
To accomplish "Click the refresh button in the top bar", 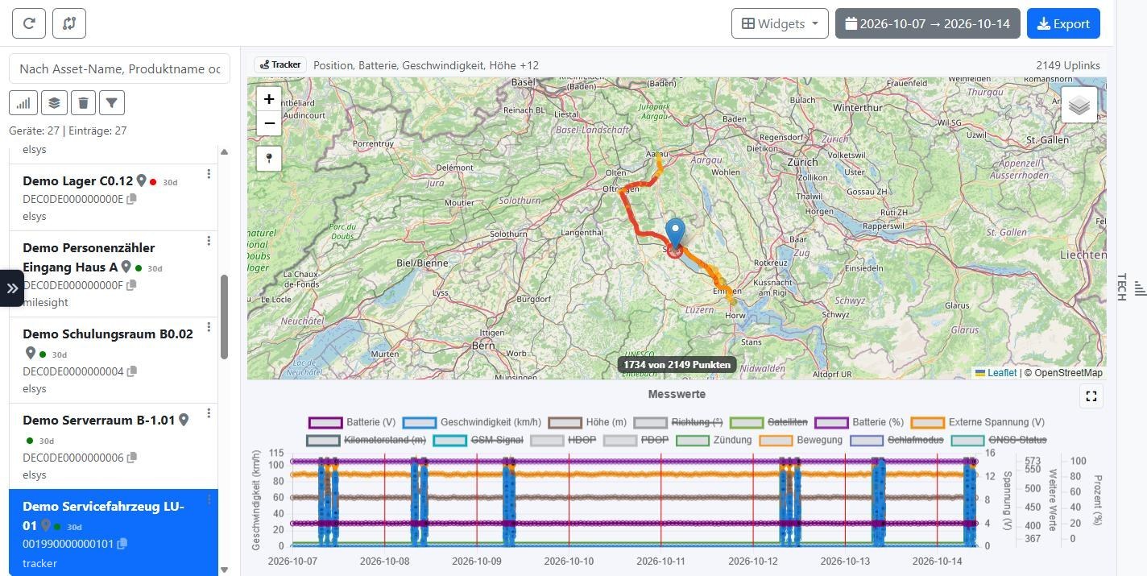I will click(29, 23).
